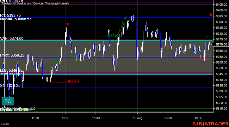The image size is (229, 127).
Task: Select the R1: 5393.75 level label
Action: tap(10, 15)
